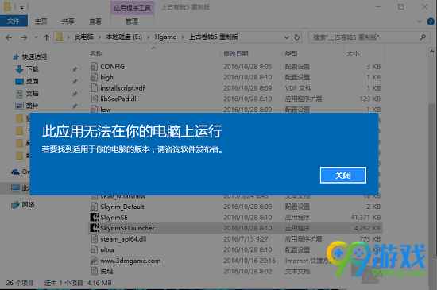
Task: Expand the ribbon with the chevron
Action: [420, 21]
